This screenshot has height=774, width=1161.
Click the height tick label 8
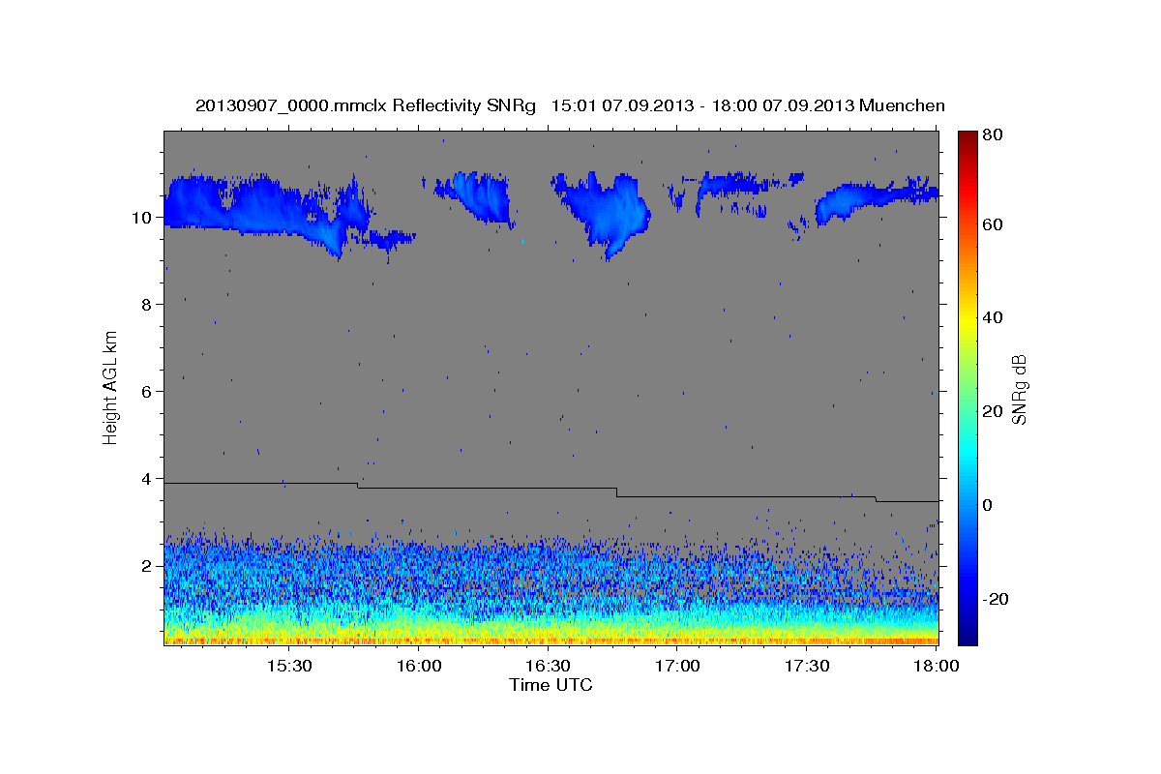point(146,305)
